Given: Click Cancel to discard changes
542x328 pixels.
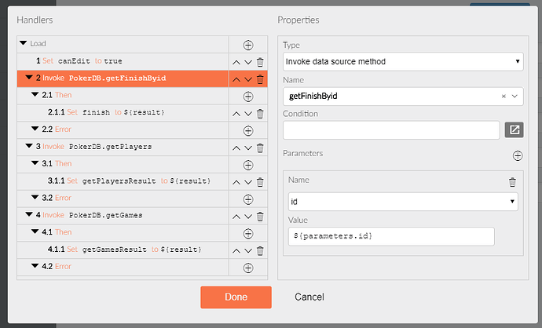Looking at the screenshot, I should tap(309, 297).
